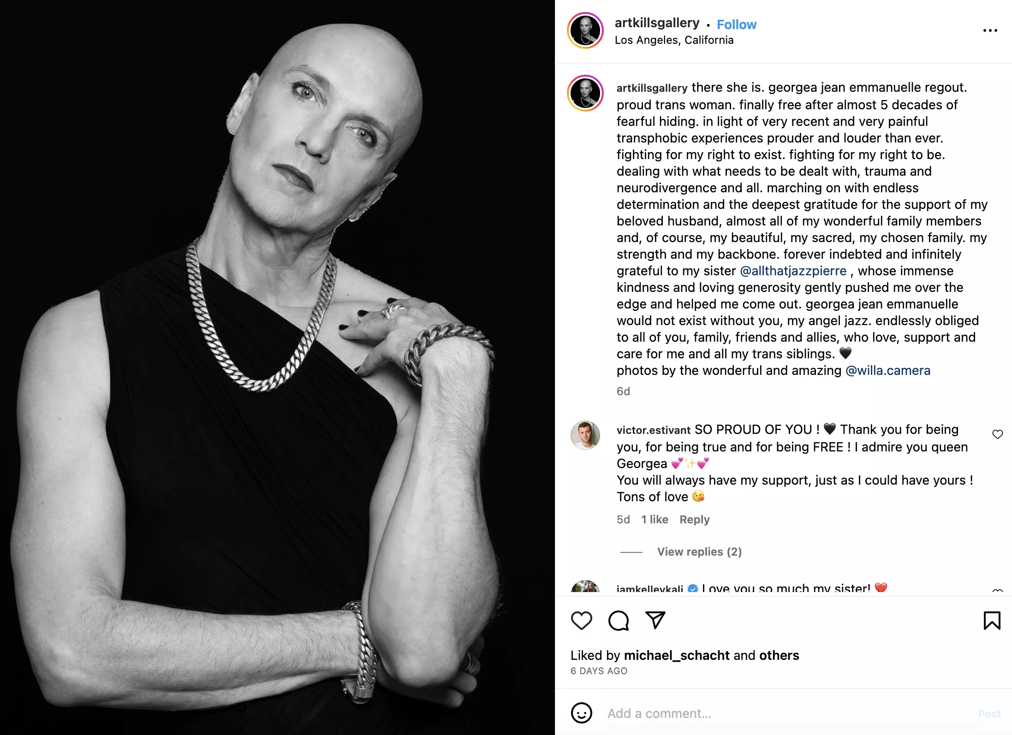Open artkillsgallery header profile picture
1012x735 pixels.
pyautogui.click(x=585, y=30)
